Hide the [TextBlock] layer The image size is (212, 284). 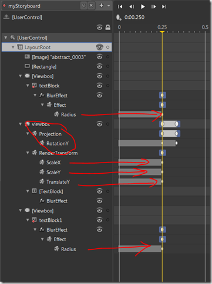point(100,191)
